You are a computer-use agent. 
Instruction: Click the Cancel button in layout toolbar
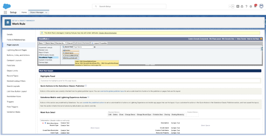(x=70, y=43)
